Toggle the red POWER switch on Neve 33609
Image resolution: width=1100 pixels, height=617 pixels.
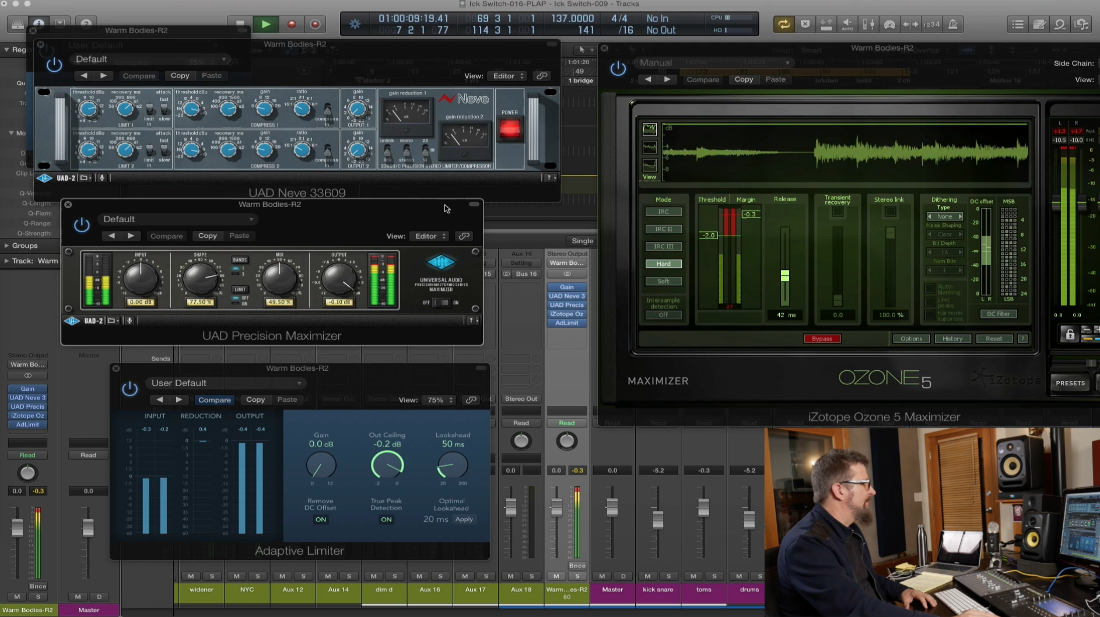510,129
